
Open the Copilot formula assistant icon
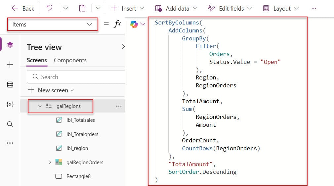tap(134, 24)
